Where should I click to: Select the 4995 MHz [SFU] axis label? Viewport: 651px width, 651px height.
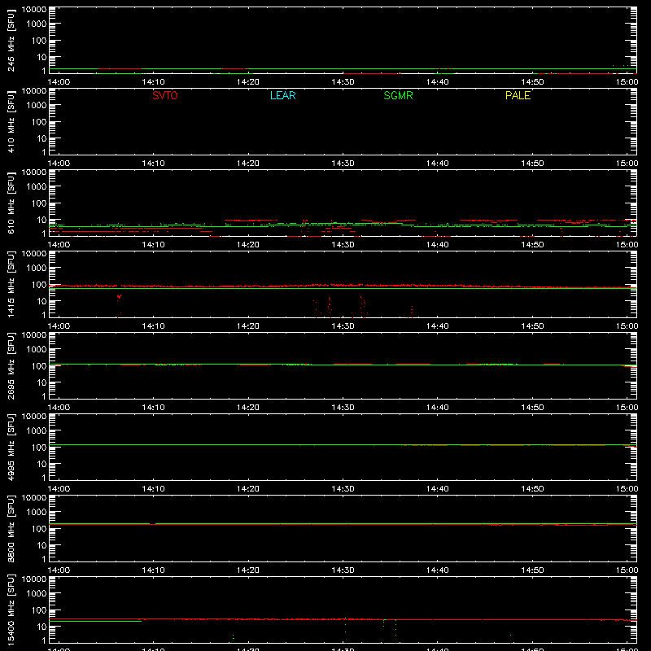pyautogui.click(x=11, y=447)
